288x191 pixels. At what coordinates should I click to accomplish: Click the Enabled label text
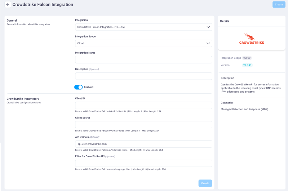coord(89,87)
